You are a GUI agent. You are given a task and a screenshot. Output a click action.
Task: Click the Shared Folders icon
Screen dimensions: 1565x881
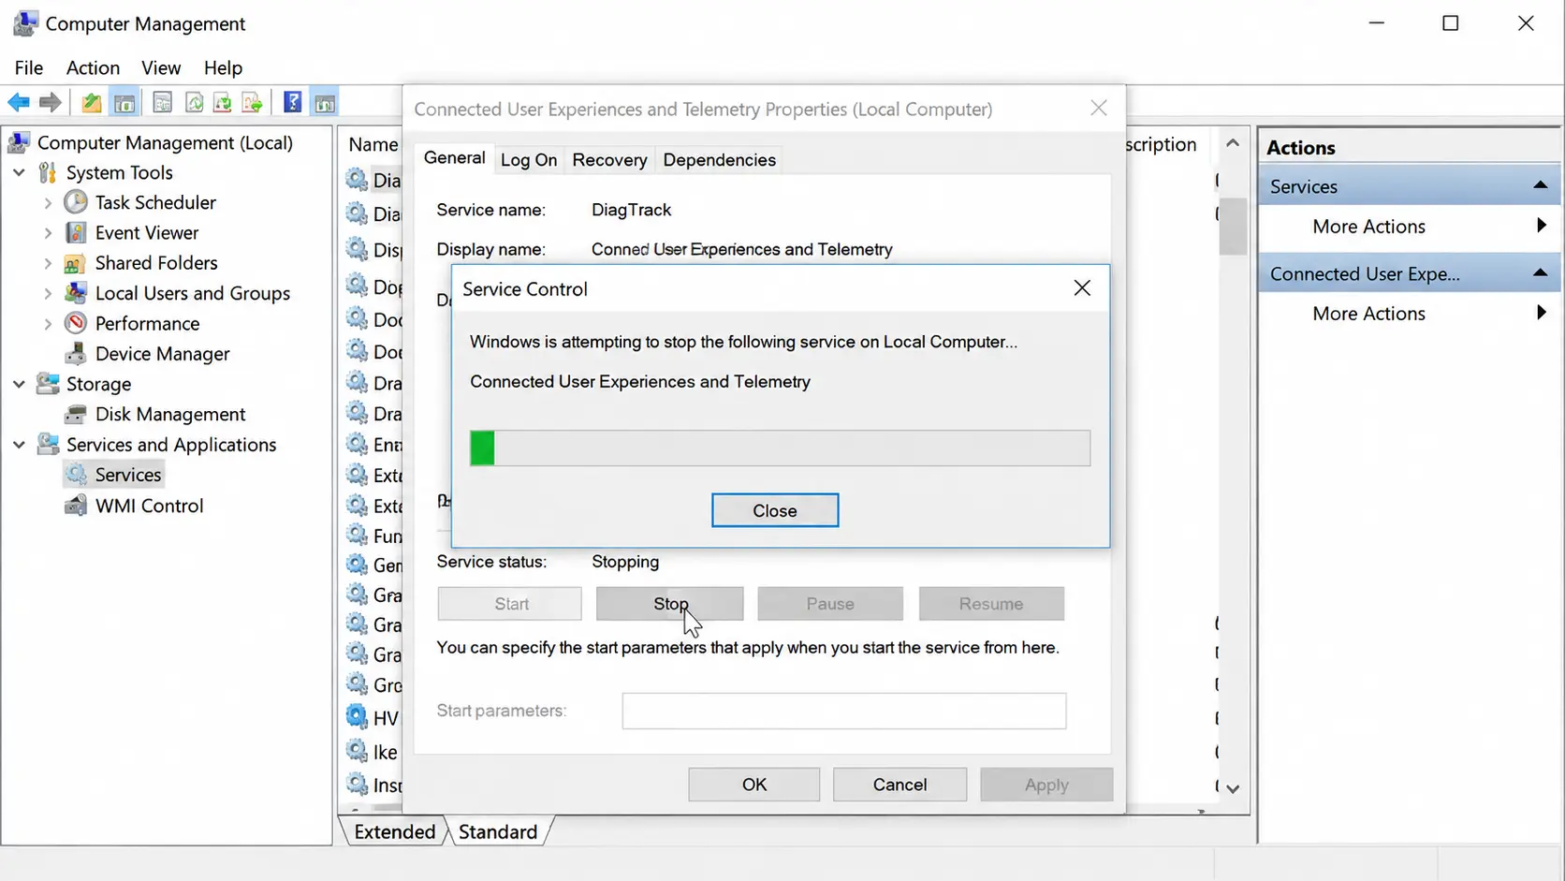point(76,263)
